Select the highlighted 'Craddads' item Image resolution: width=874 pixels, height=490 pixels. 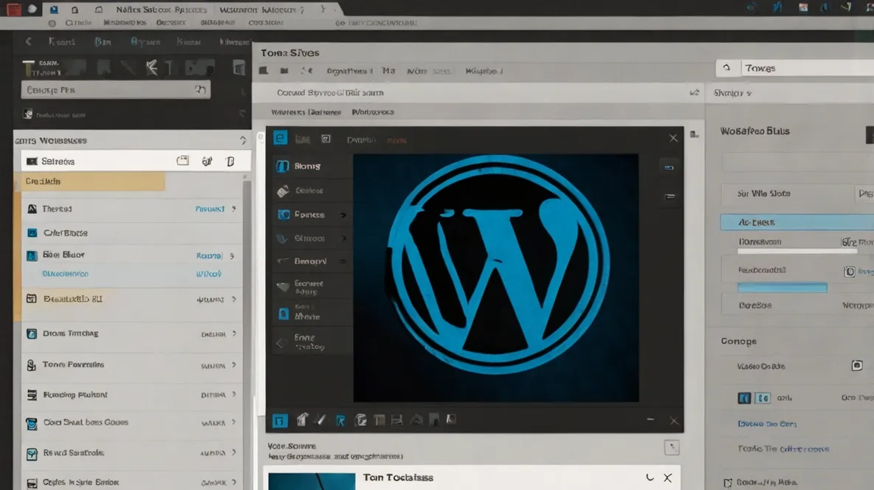click(x=92, y=182)
